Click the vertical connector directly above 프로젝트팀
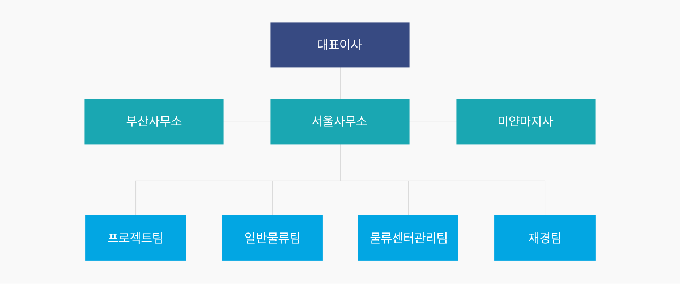The width and height of the screenshot is (680, 284). click(x=135, y=198)
